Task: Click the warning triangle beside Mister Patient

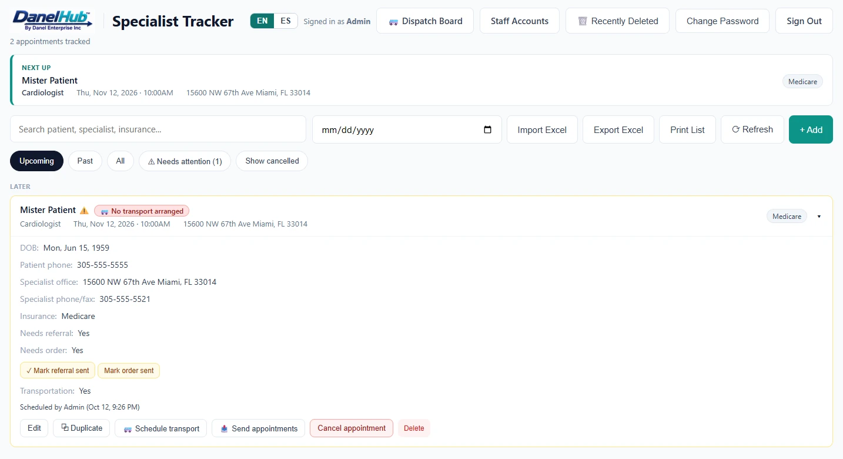Action: click(84, 210)
